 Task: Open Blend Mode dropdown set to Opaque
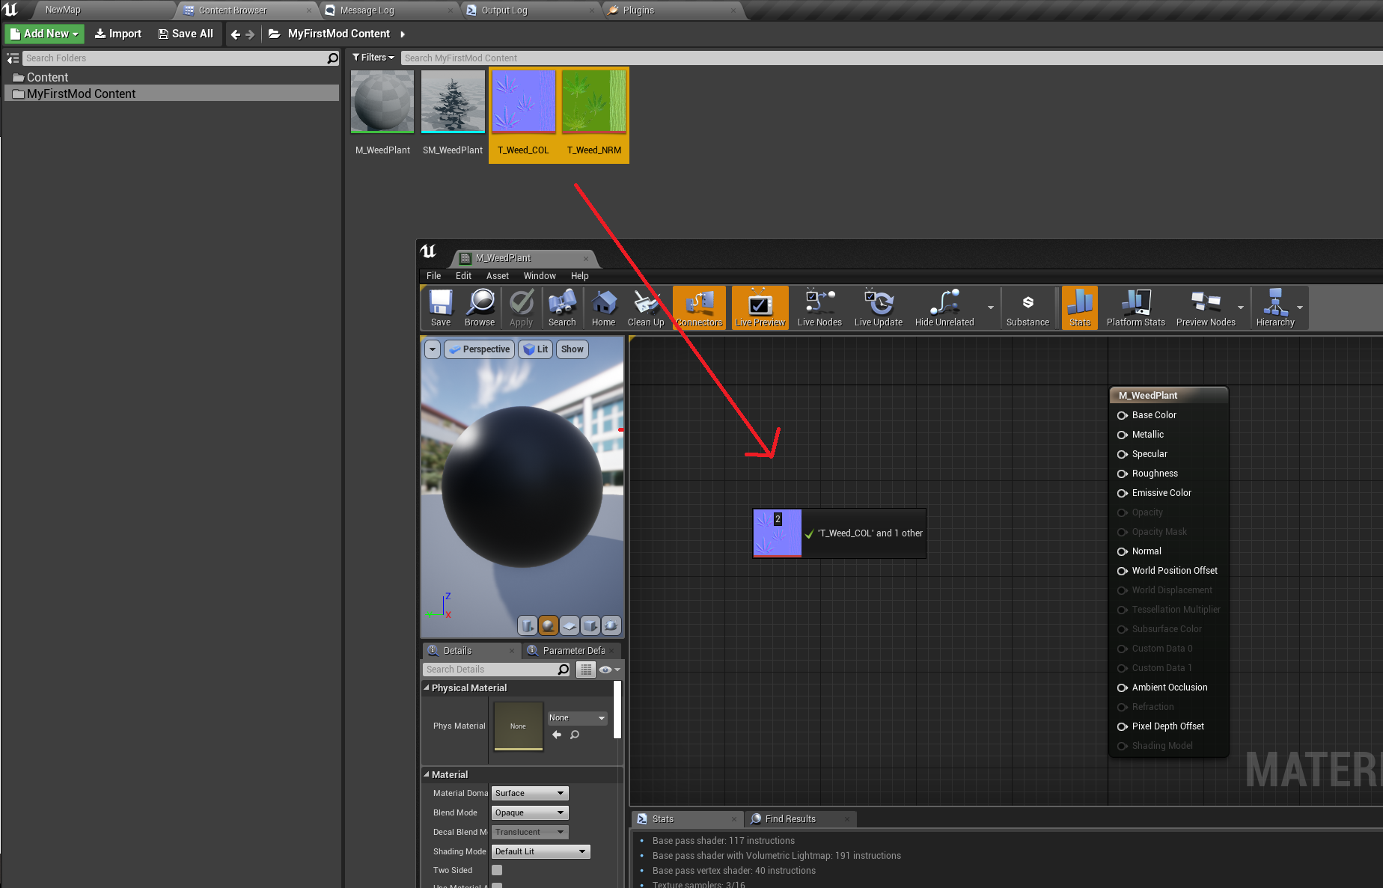pyautogui.click(x=530, y=812)
